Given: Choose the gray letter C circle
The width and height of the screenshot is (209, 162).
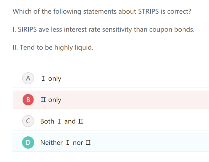Looking at the screenshot, I should (28, 121).
